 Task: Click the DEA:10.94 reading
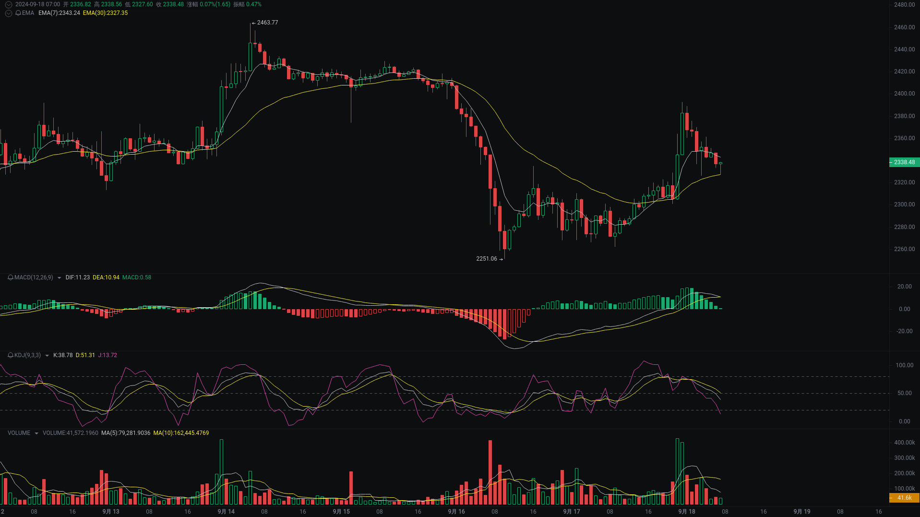(x=106, y=277)
